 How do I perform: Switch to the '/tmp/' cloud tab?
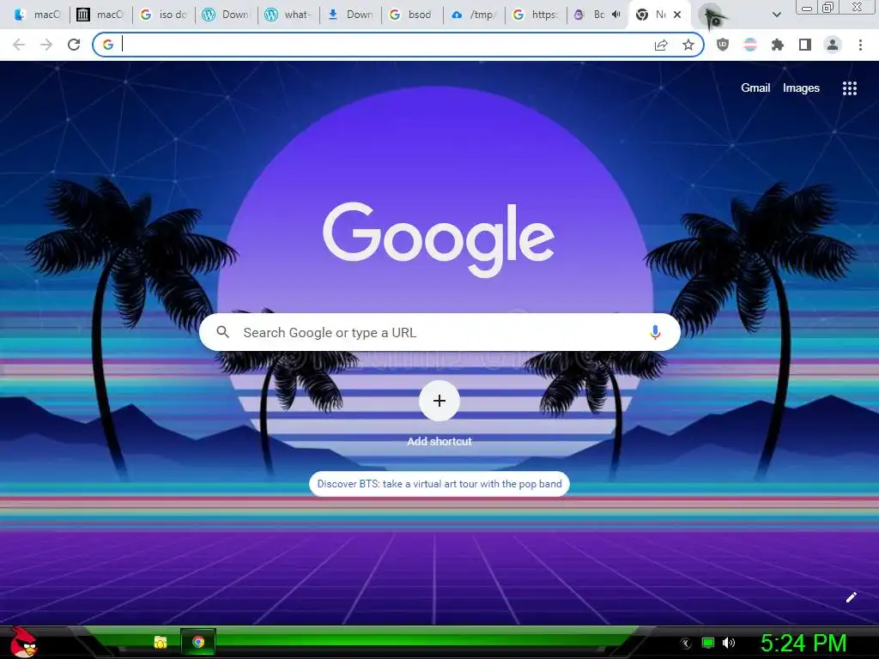coord(474,15)
